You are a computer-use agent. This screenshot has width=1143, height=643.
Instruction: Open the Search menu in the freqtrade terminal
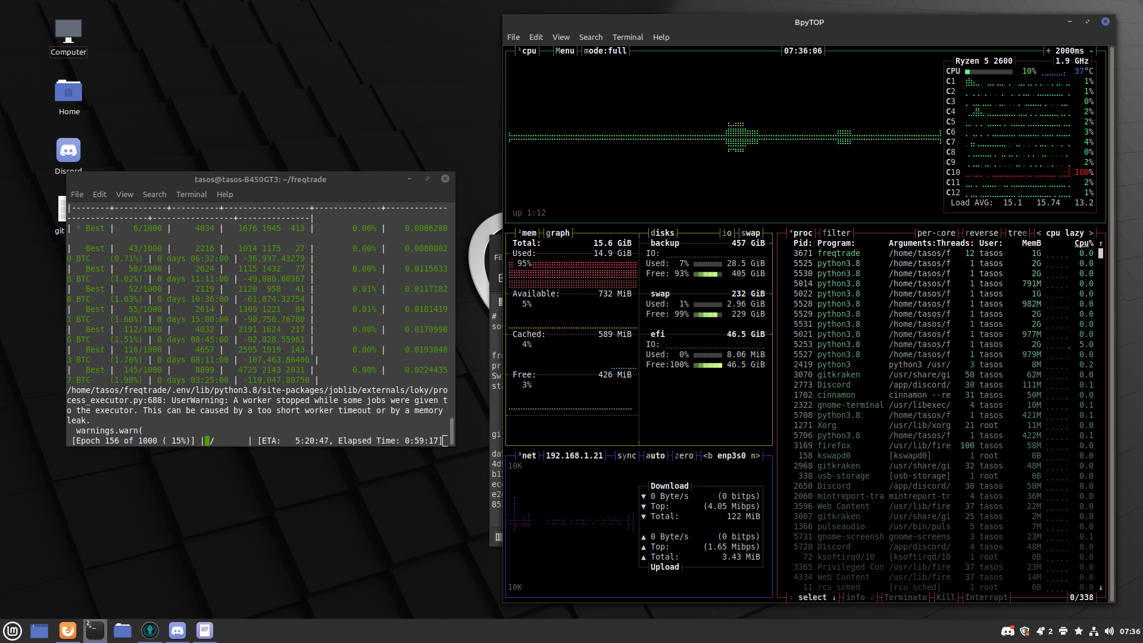[x=154, y=194]
